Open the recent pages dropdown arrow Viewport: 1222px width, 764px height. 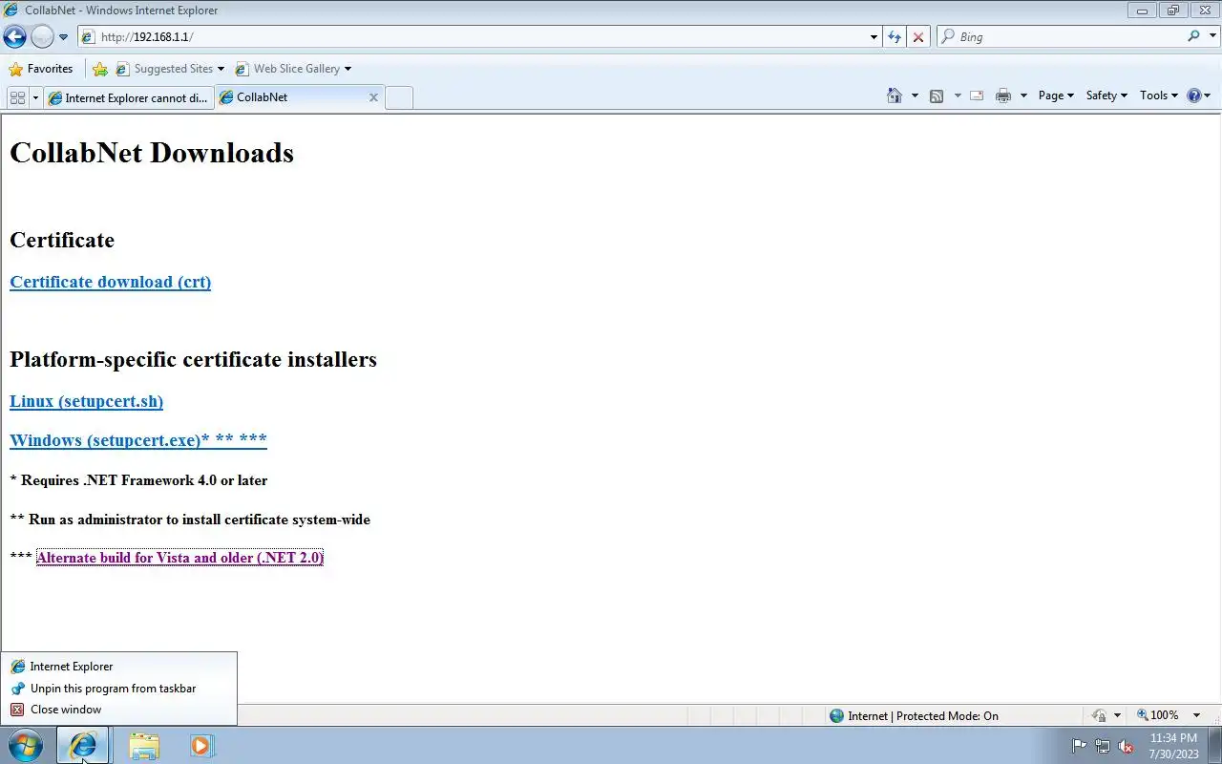coord(64,37)
